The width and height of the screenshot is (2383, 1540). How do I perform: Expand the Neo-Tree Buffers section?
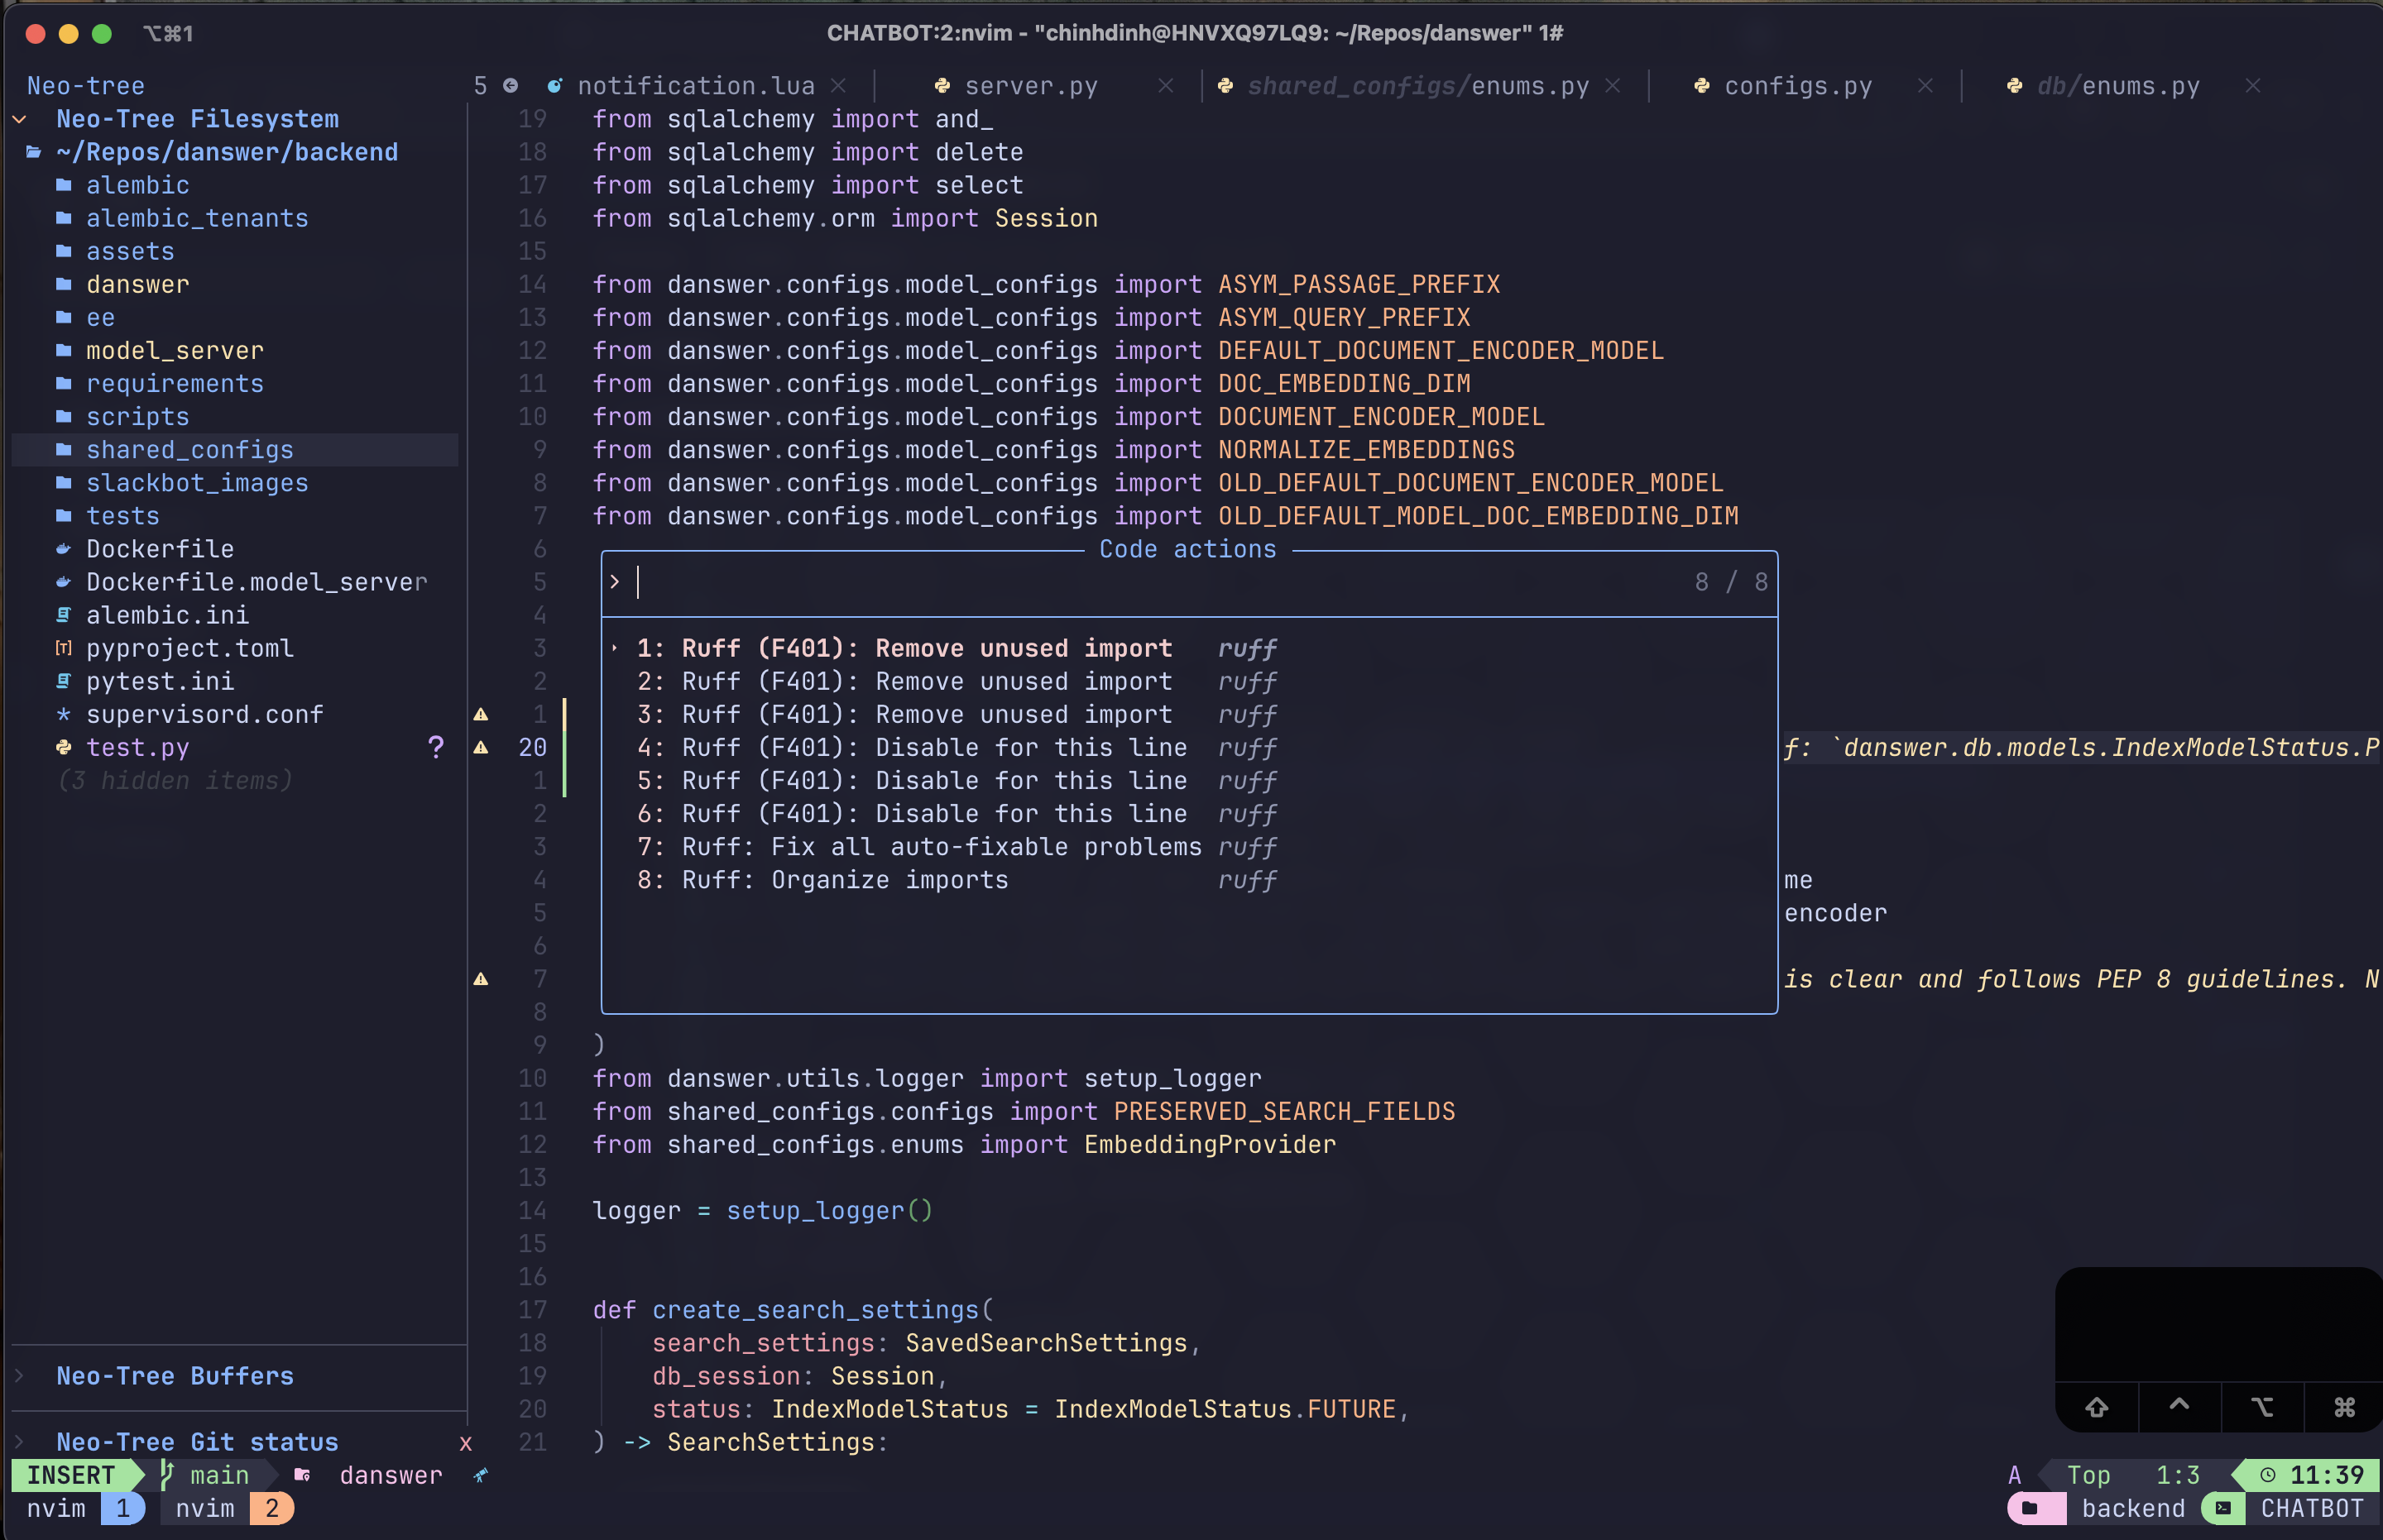click(x=20, y=1376)
